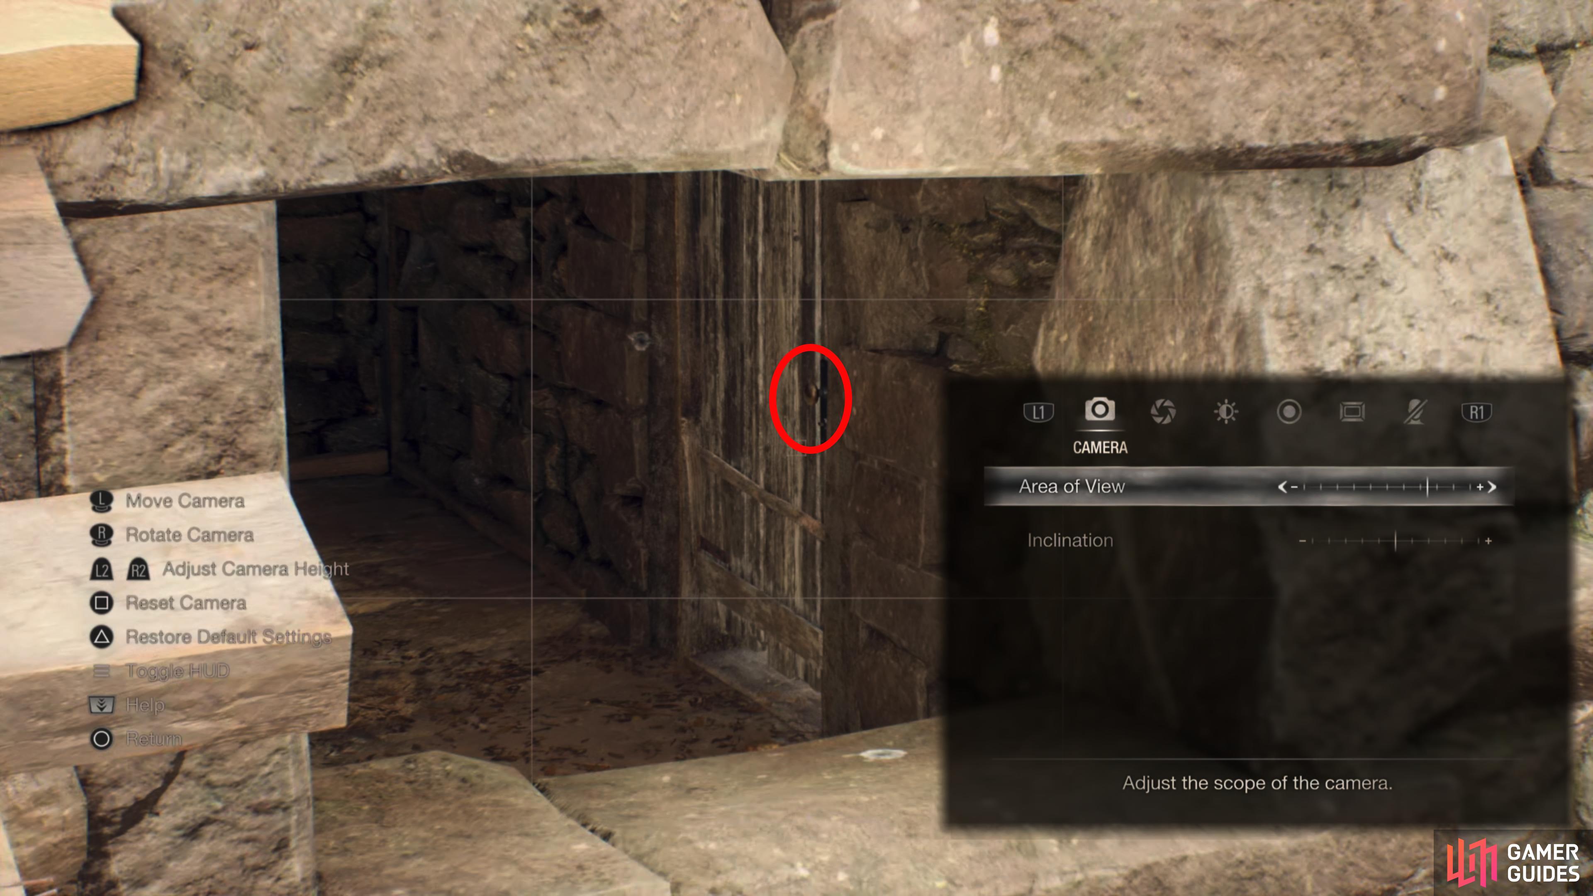Click CAMERA tab label
This screenshot has width=1593, height=896.
click(1101, 446)
